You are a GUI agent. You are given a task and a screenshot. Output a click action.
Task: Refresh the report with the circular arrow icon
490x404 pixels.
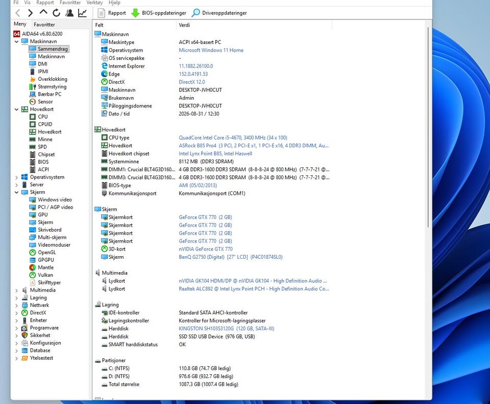[56, 13]
